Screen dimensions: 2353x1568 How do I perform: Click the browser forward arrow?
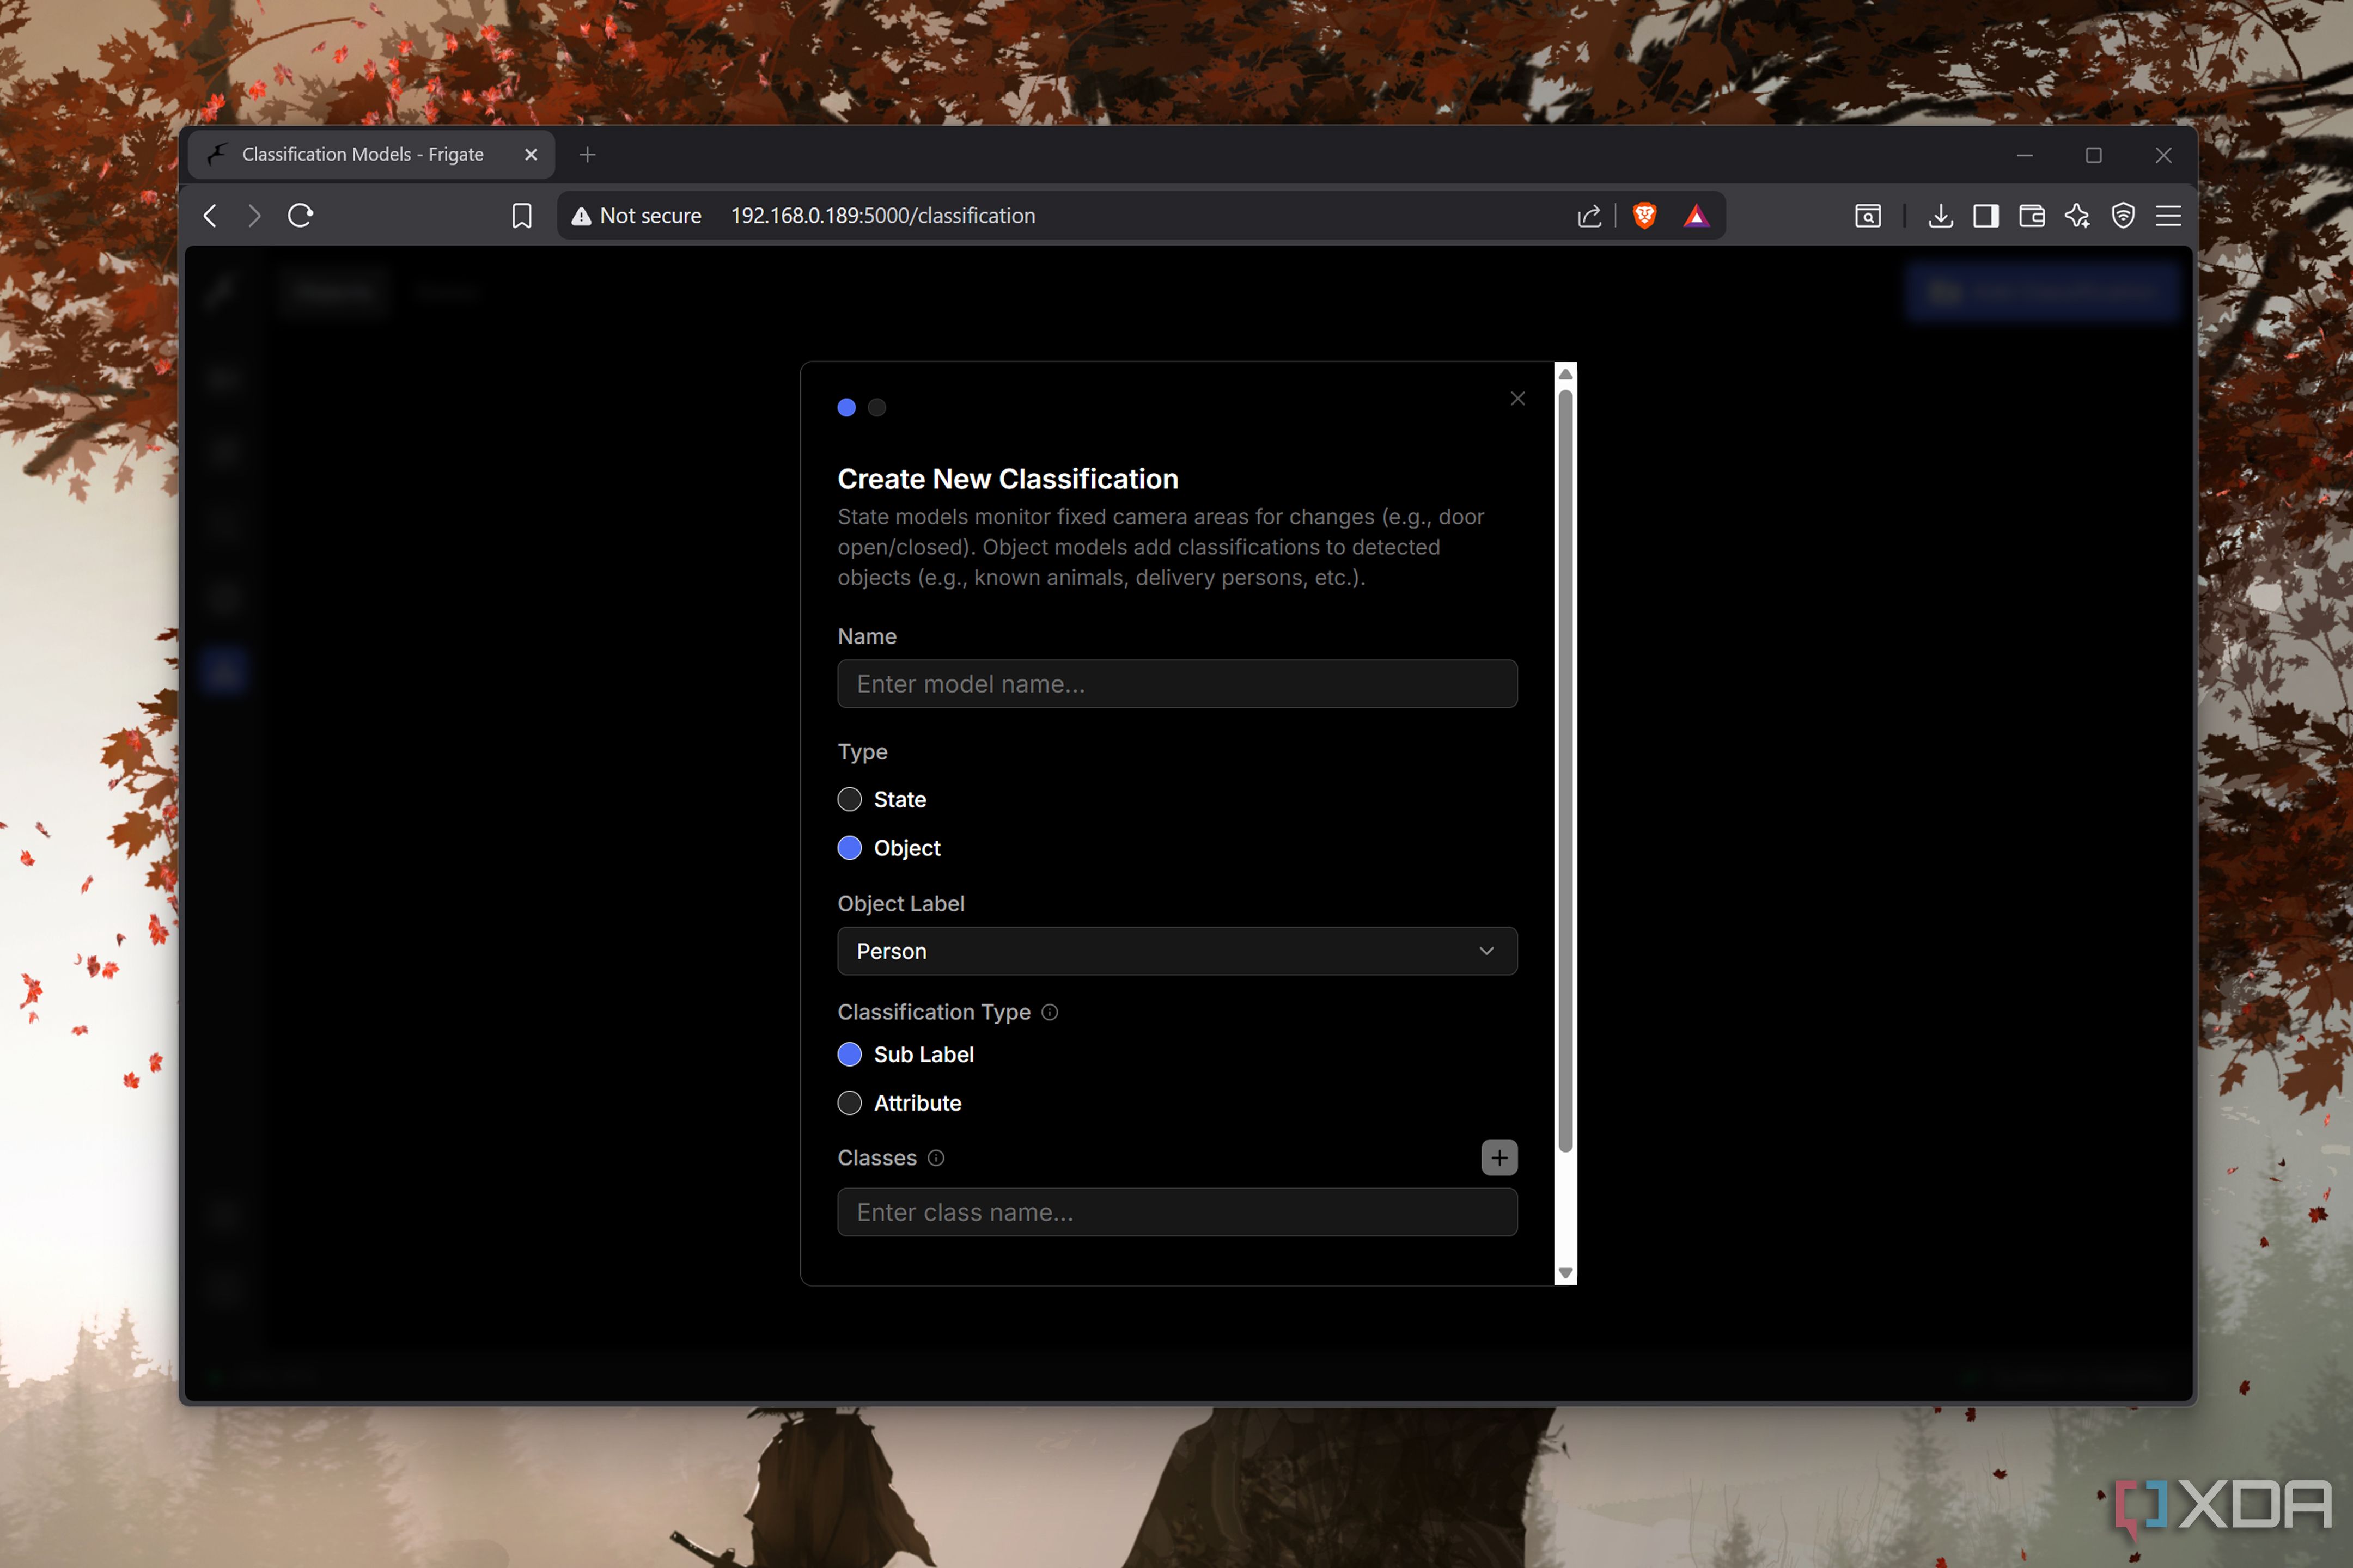[254, 216]
